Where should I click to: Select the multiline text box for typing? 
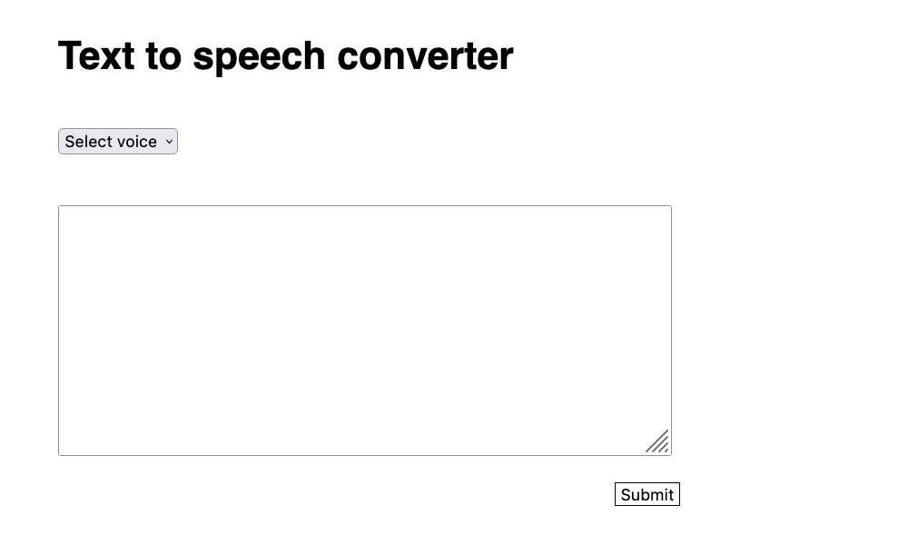(364, 330)
